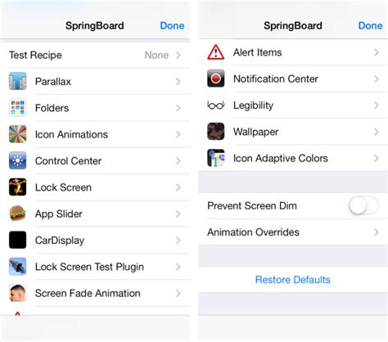Tap the red warning Alert Items icon
This screenshot has height=342, width=388.
(x=215, y=52)
